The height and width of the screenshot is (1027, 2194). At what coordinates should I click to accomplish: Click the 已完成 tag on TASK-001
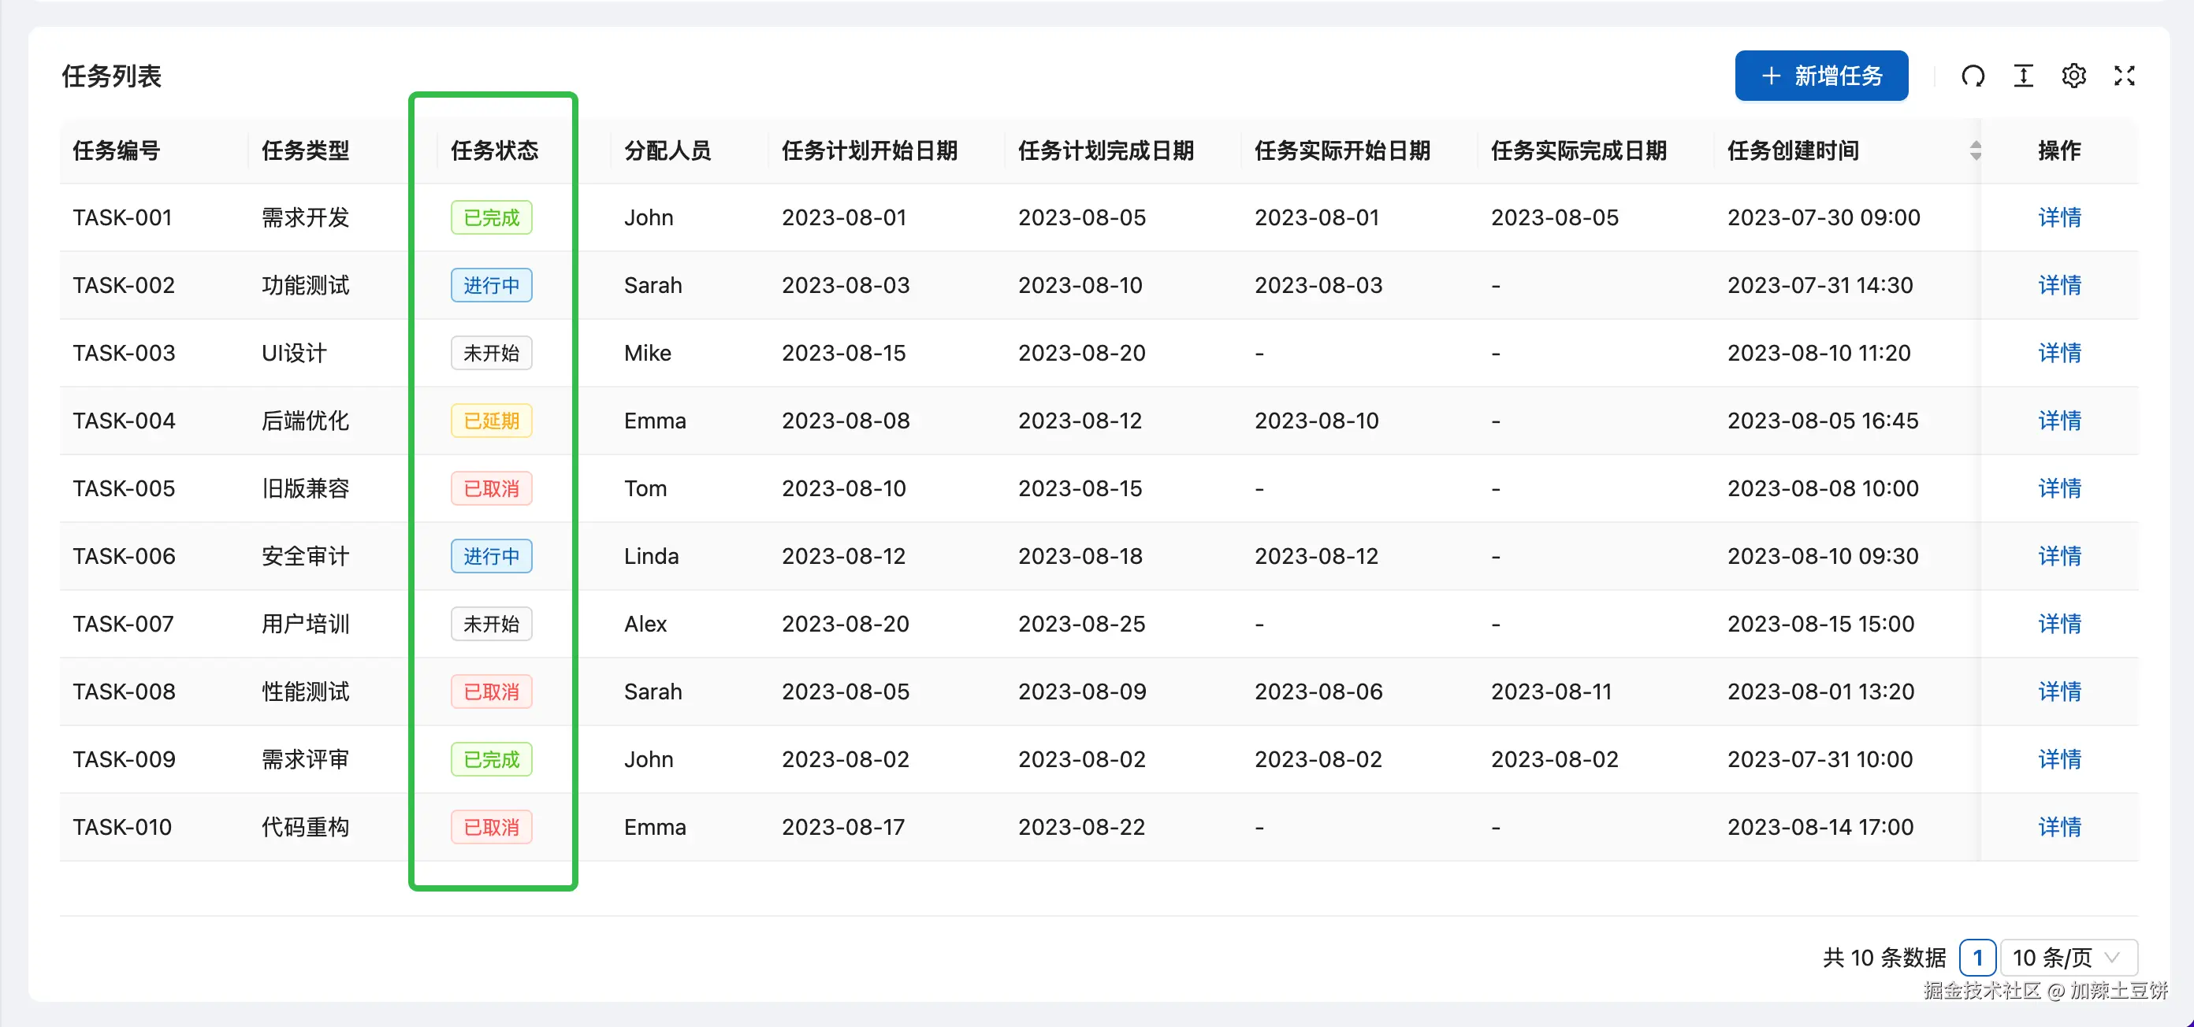coord(492,218)
